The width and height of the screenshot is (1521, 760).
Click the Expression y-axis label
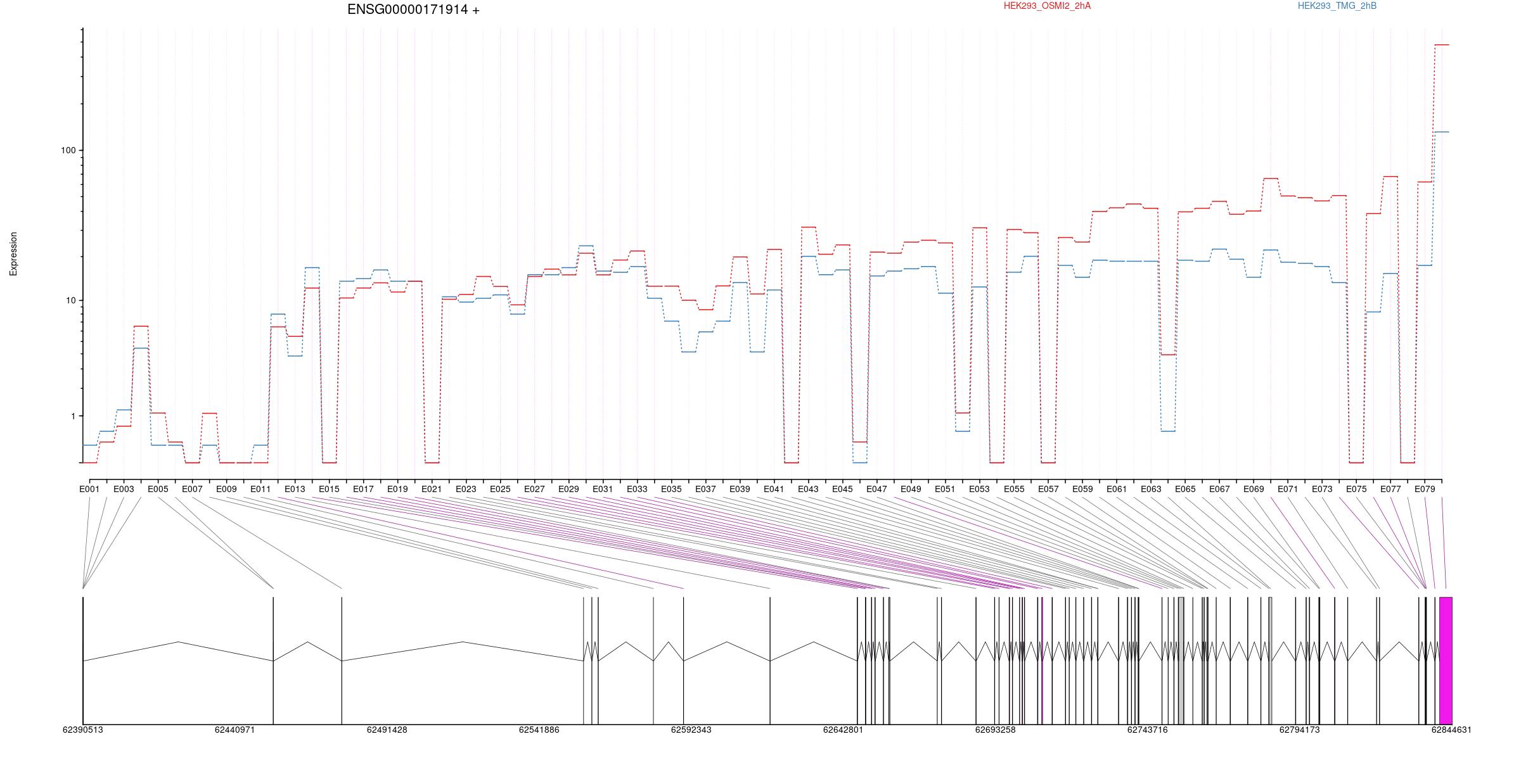tap(13, 254)
